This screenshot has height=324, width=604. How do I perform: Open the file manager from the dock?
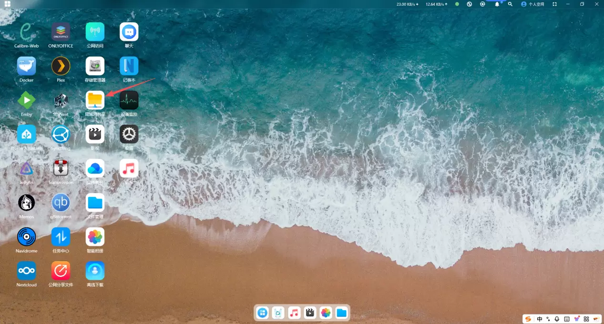tap(341, 313)
